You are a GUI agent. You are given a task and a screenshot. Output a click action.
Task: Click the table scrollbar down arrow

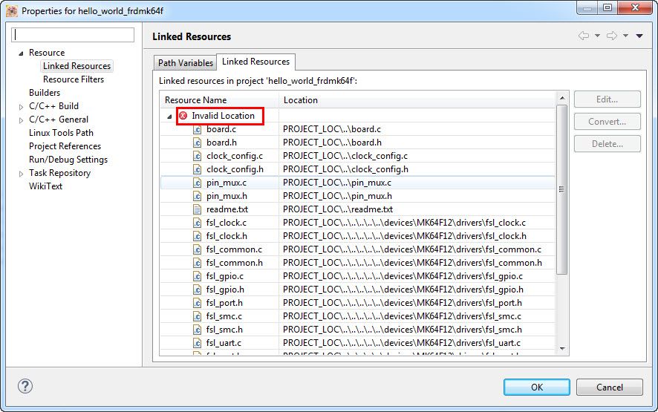(x=562, y=349)
